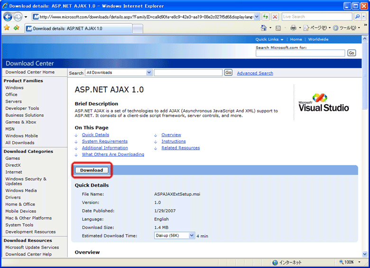Select the Drivers download category

click(13, 197)
